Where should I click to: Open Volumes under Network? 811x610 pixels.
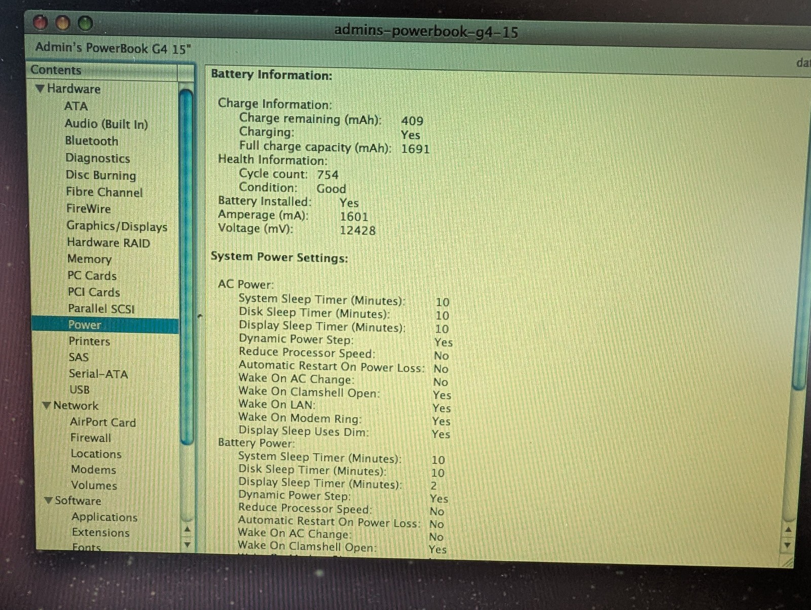click(x=94, y=485)
